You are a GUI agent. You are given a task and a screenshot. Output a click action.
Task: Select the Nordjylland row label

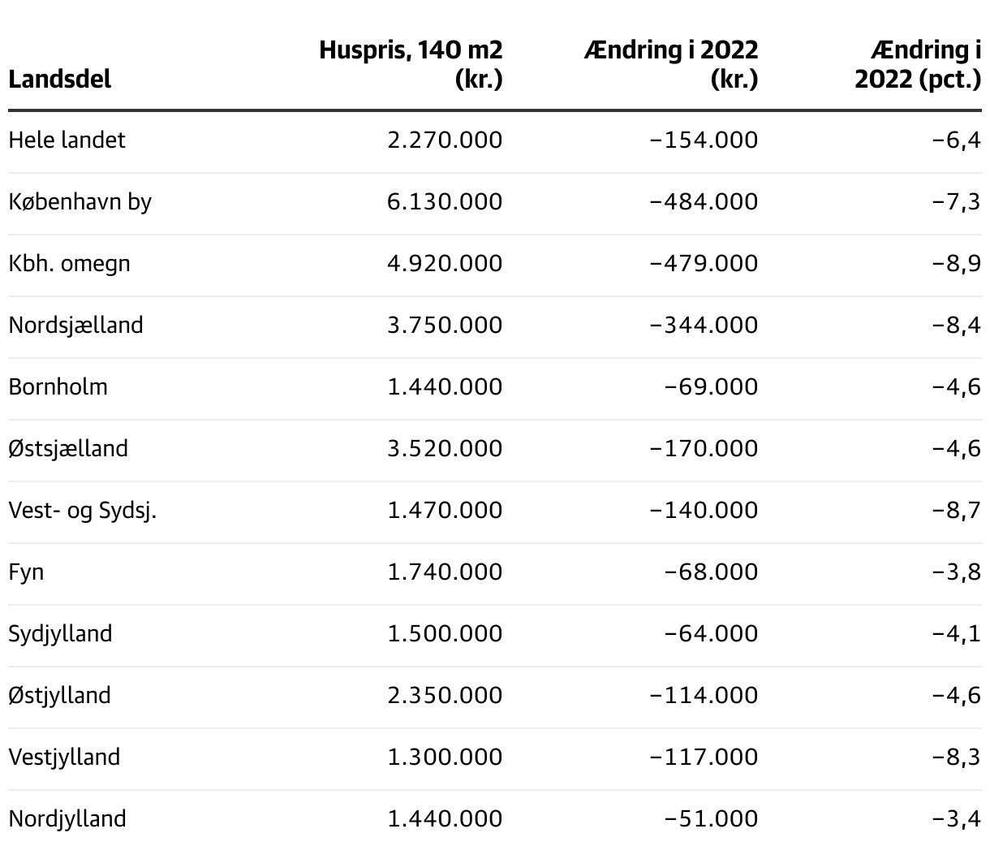67,818
